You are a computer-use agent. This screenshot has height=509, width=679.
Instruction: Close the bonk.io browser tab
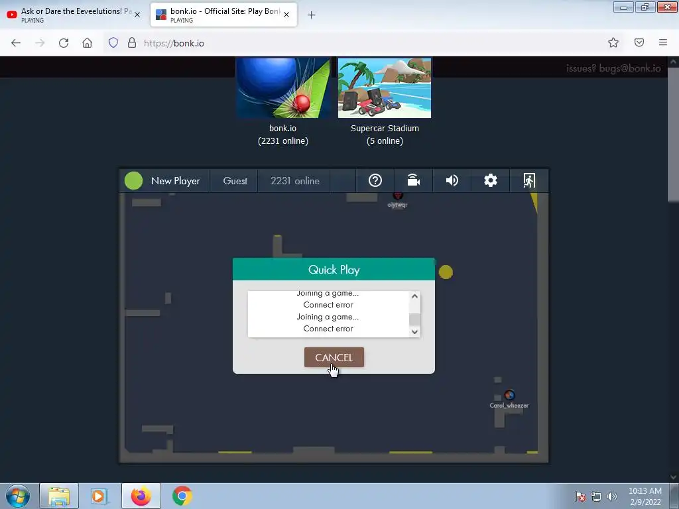(286, 15)
